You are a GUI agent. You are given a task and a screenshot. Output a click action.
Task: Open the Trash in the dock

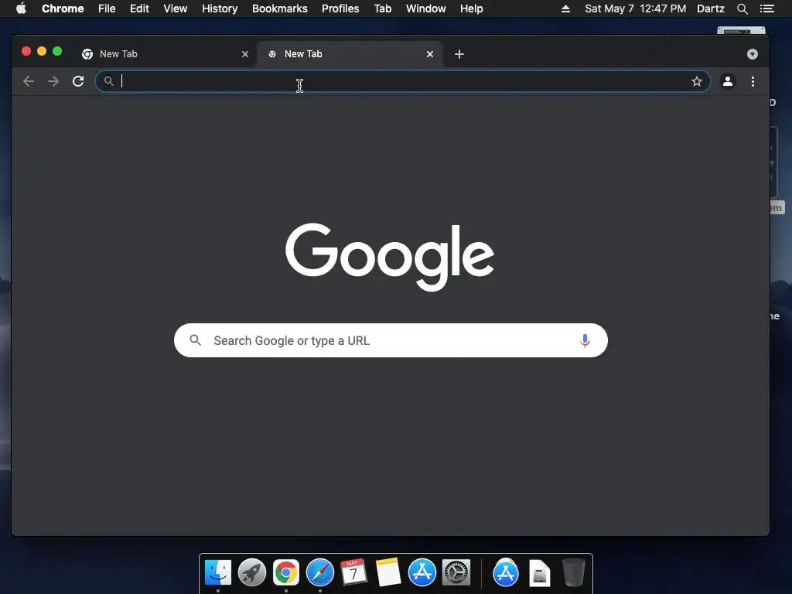pos(573,572)
